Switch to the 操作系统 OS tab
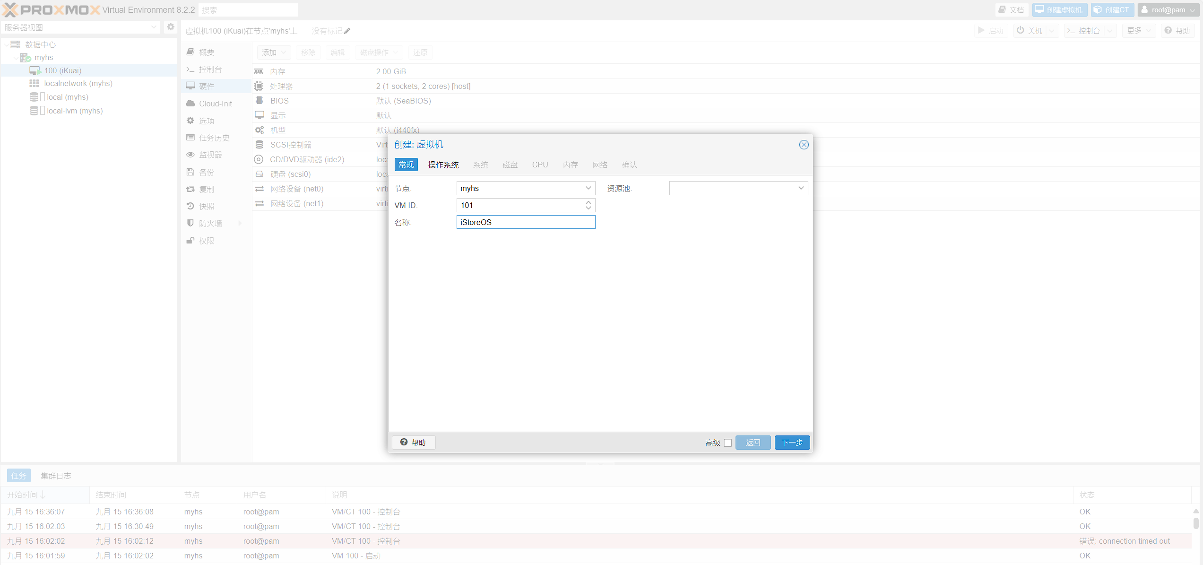This screenshot has height=565, width=1203. tap(443, 165)
